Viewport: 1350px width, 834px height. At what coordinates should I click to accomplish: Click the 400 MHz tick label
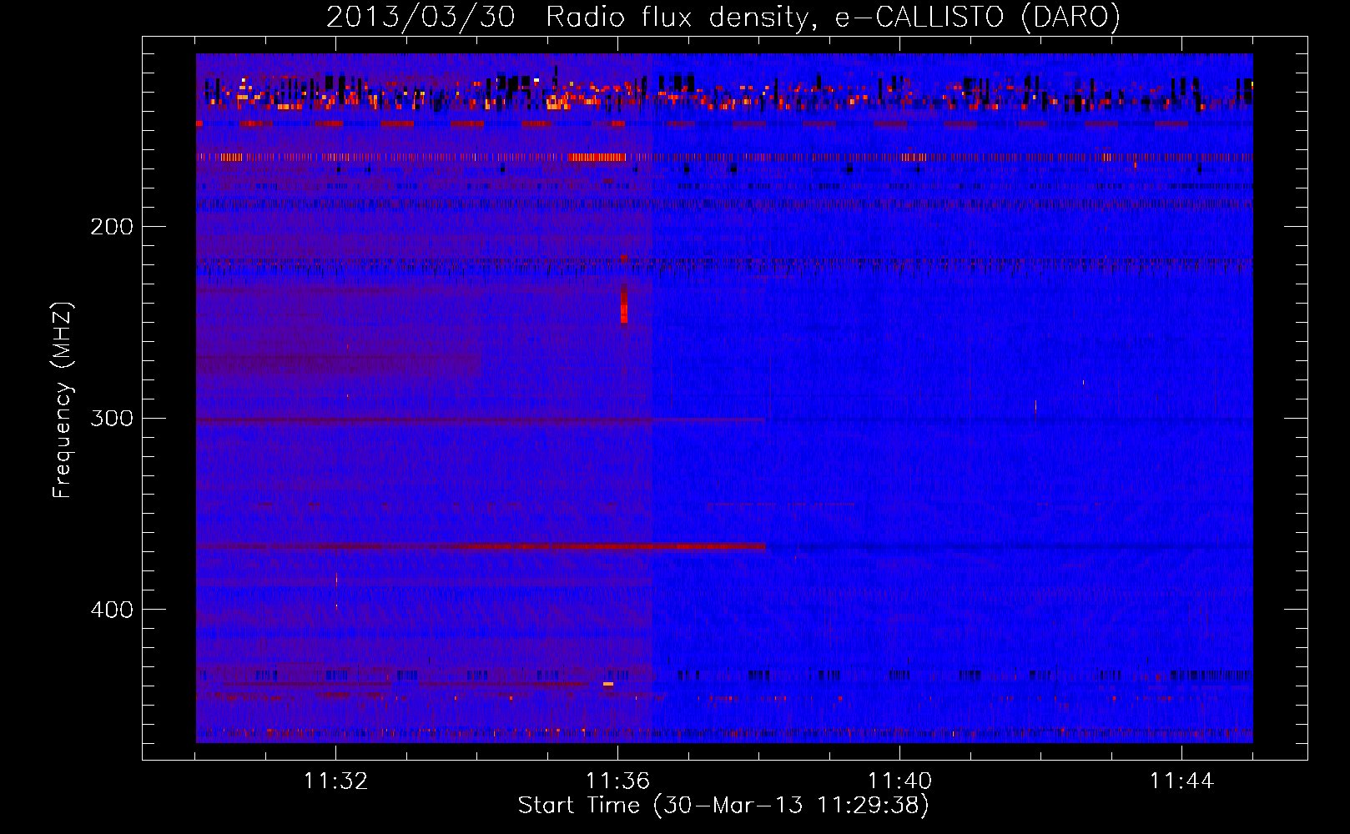[x=112, y=610]
